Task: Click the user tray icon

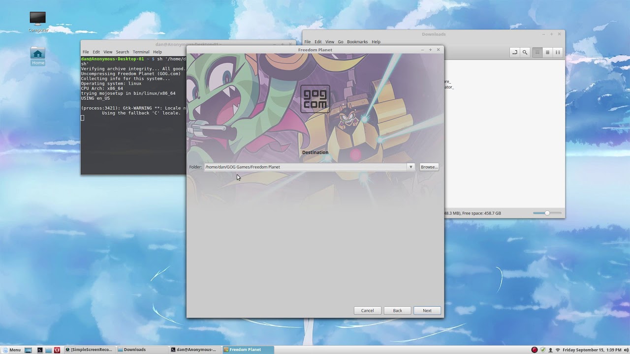Action: (x=550, y=350)
